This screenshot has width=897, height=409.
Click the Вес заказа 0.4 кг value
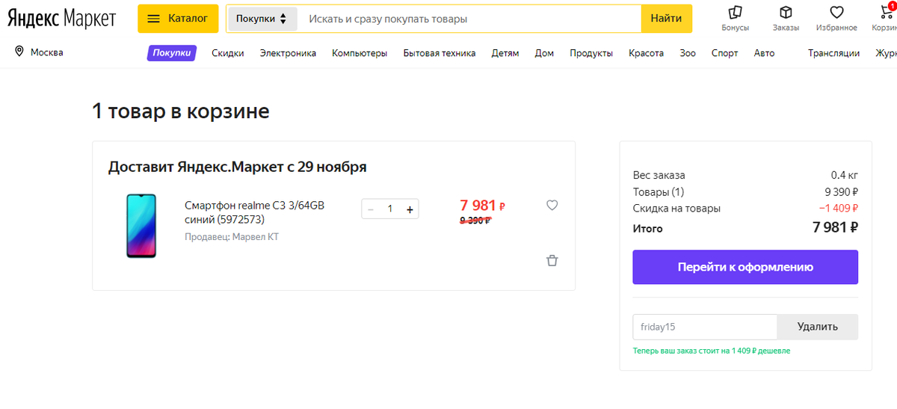click(x=844, y=175)
